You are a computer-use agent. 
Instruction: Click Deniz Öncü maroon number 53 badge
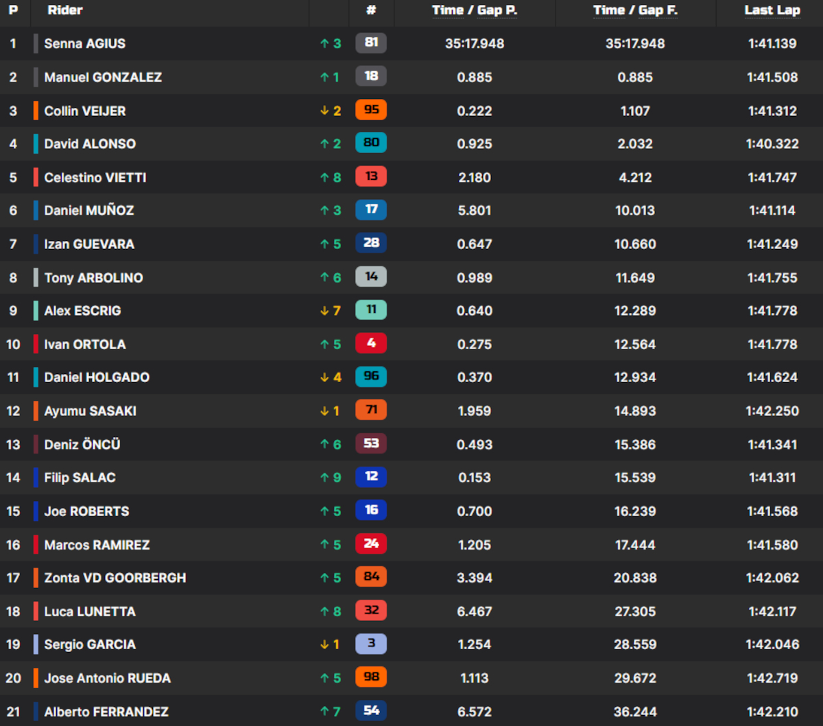click(371, 443)
